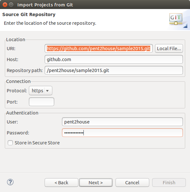Enable Store in Secure Store checkbox
The height and width of the screenshot is (192, 190).
(10, 143)
